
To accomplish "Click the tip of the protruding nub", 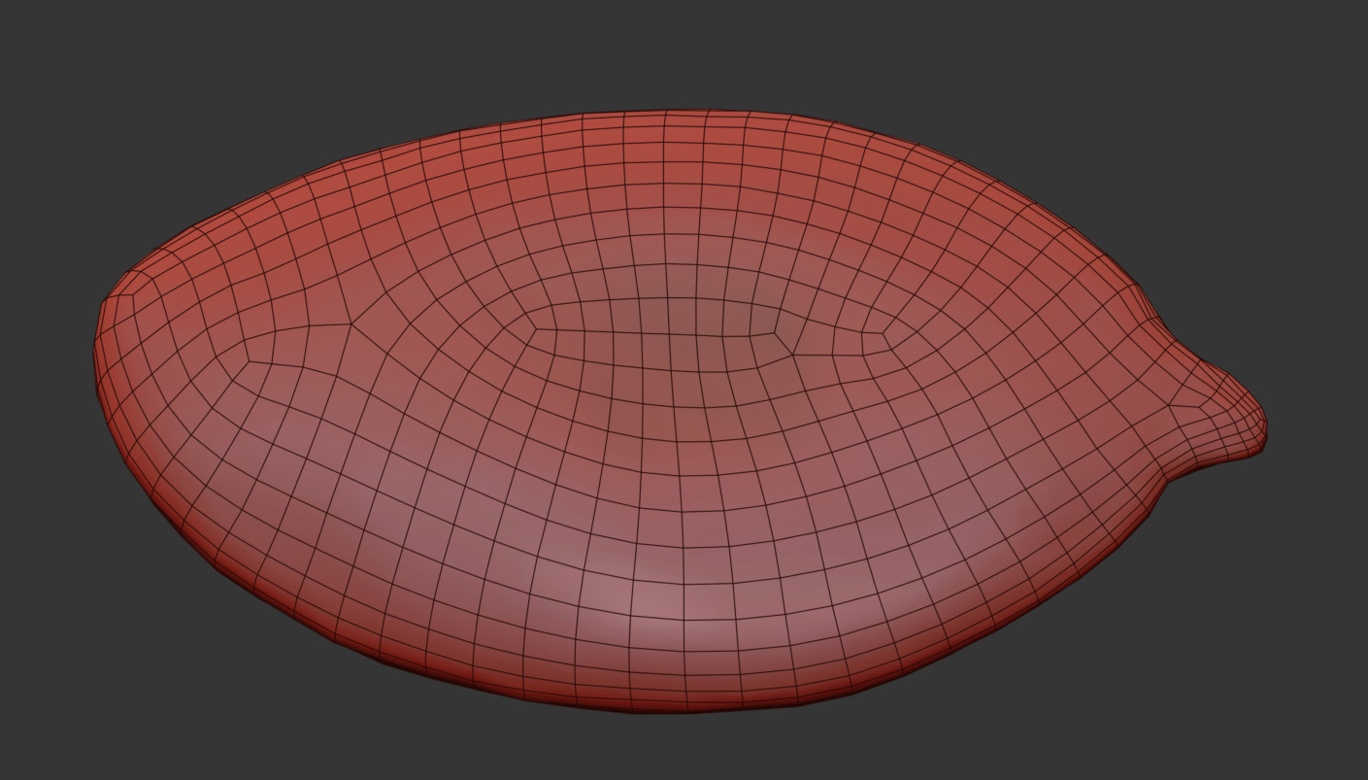I will coord(1261,428).
